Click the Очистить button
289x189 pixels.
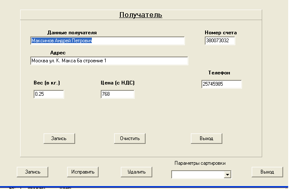130,138
